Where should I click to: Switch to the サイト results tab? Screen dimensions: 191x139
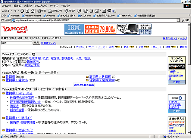pos(91,47)
